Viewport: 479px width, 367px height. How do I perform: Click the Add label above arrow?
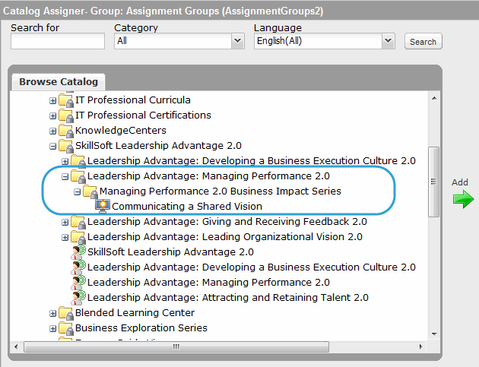pos(460,182)
